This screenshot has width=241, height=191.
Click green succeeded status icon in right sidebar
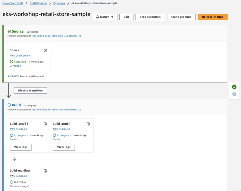[x=234, y=87]
